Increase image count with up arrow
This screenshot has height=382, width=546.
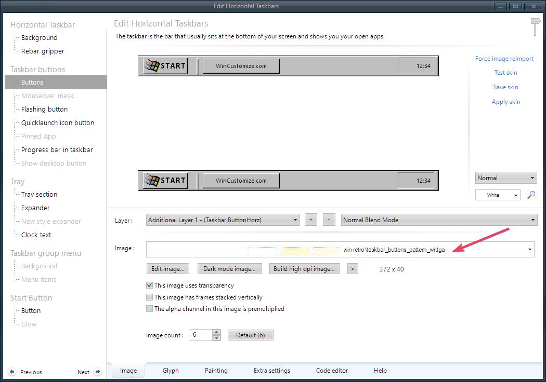pyautogui.click(x=216, y=332)
